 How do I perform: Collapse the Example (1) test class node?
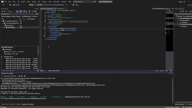pyautogui.click(x=4, y=25)
